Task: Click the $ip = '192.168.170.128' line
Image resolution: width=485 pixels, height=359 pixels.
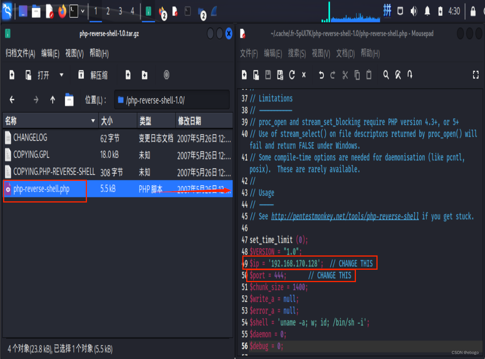Action: [x=311, y=264]
